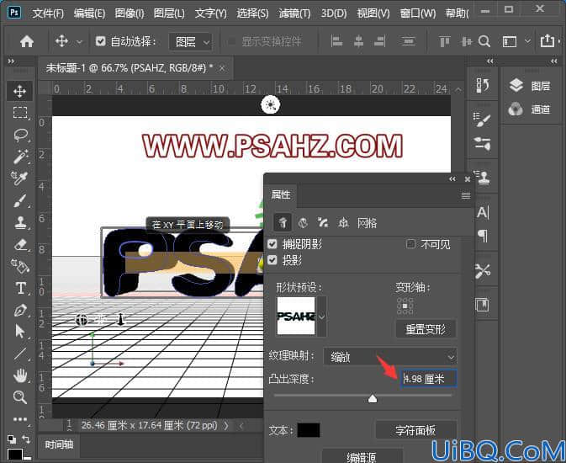Select the 属性 panel tab
This screenshot has height=463, width=566.
point(281,194)
